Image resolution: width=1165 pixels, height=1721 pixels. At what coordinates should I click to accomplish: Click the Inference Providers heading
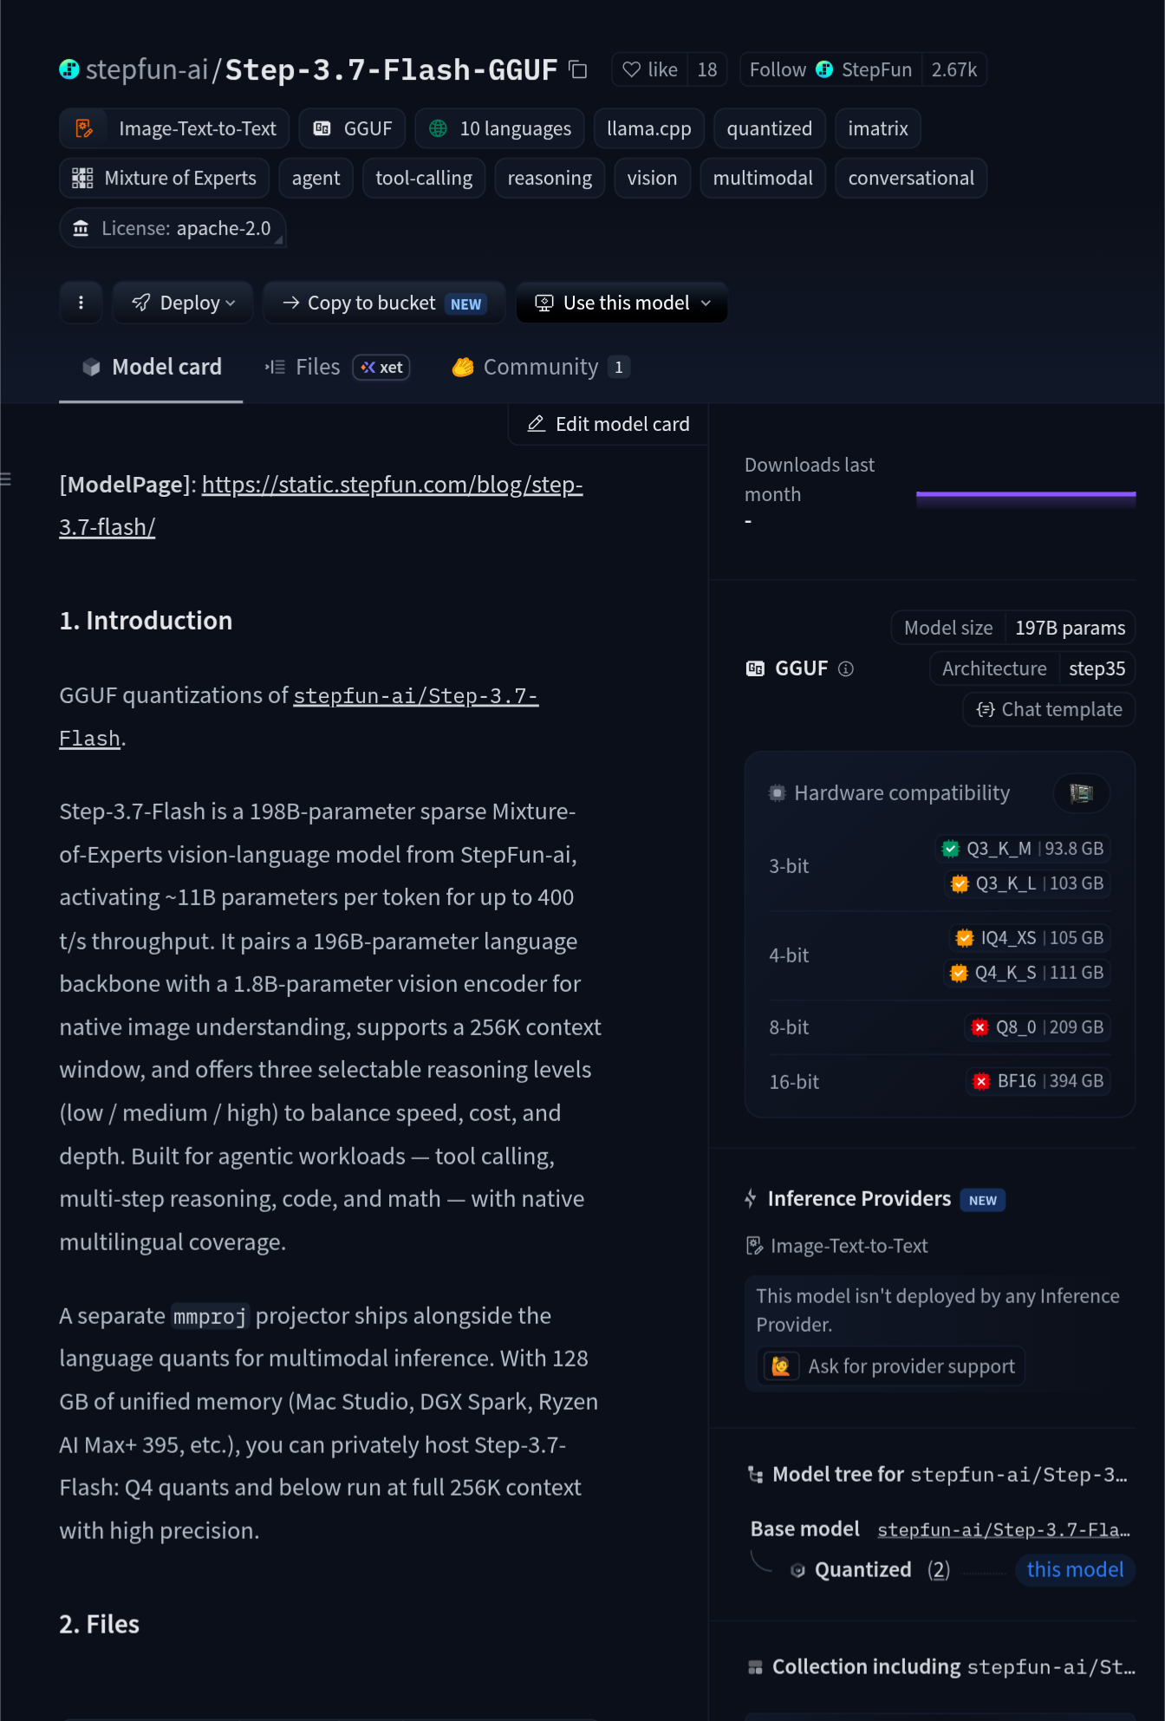point(859,1199)
